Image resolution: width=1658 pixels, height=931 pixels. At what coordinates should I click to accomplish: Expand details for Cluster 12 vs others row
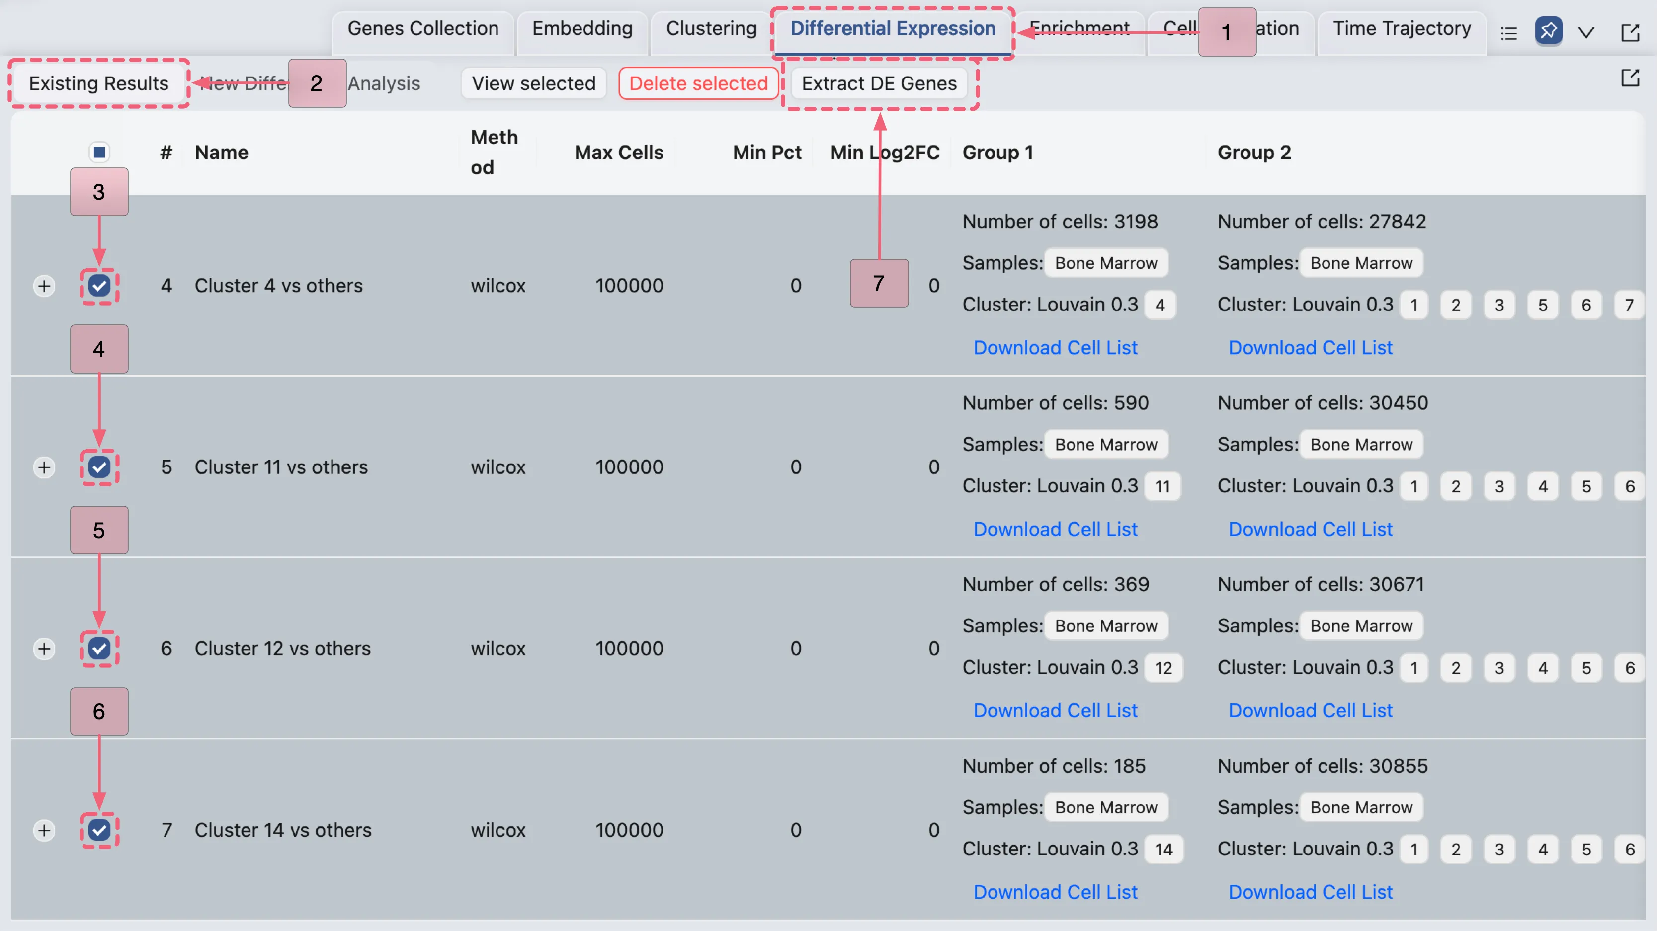(44, 648)
